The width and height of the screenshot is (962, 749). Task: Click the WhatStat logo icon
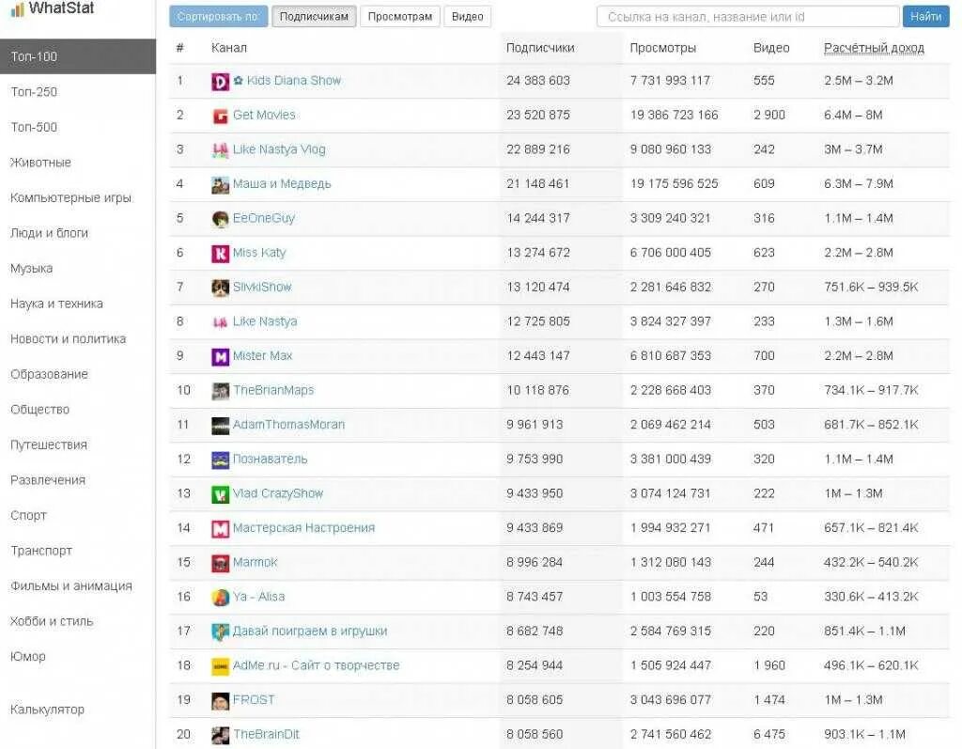click(17, 9)
